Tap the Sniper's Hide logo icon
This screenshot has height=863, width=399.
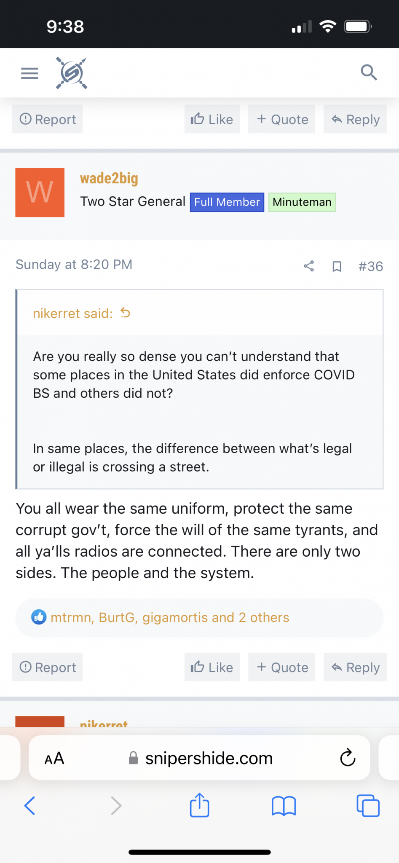pyautogui.click(x=72, y=73)
